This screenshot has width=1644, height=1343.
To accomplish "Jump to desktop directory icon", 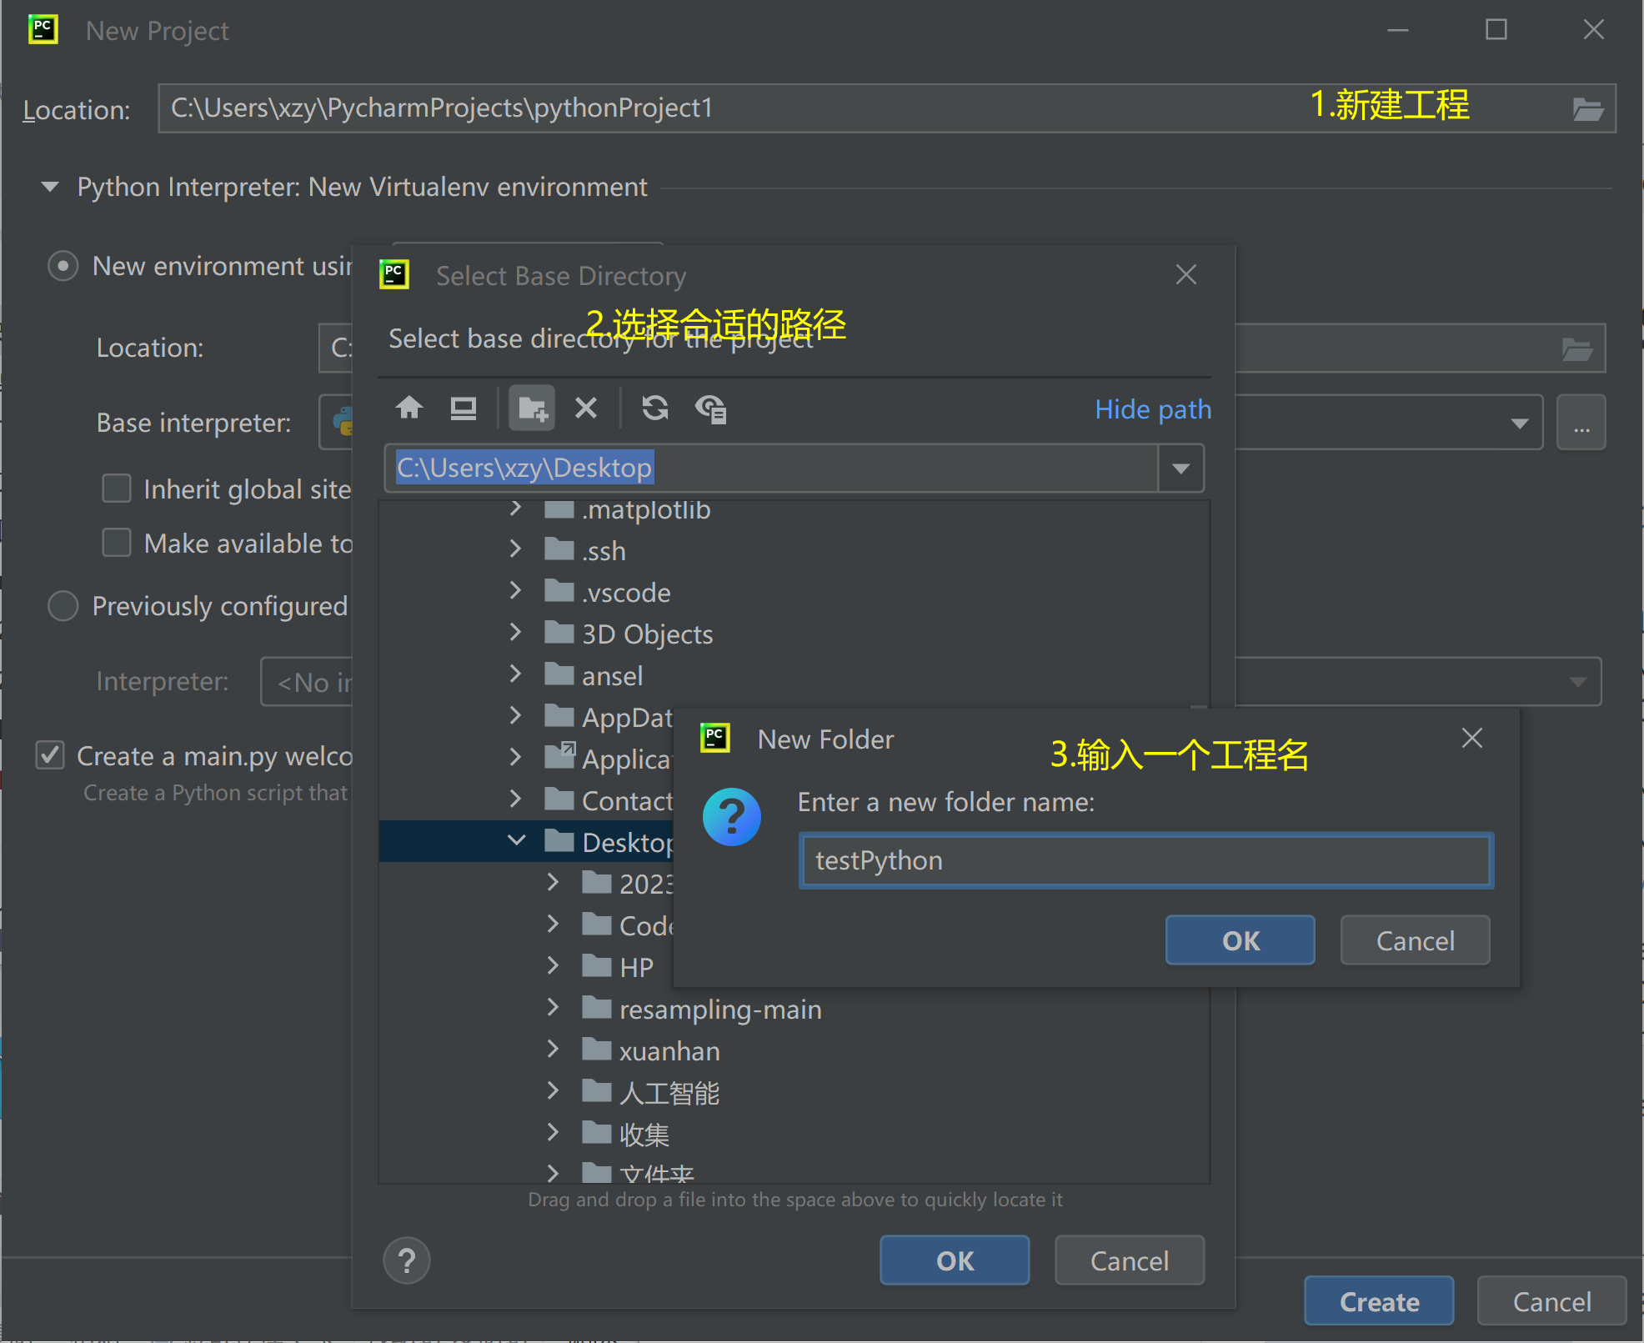I will pos(464,408).
